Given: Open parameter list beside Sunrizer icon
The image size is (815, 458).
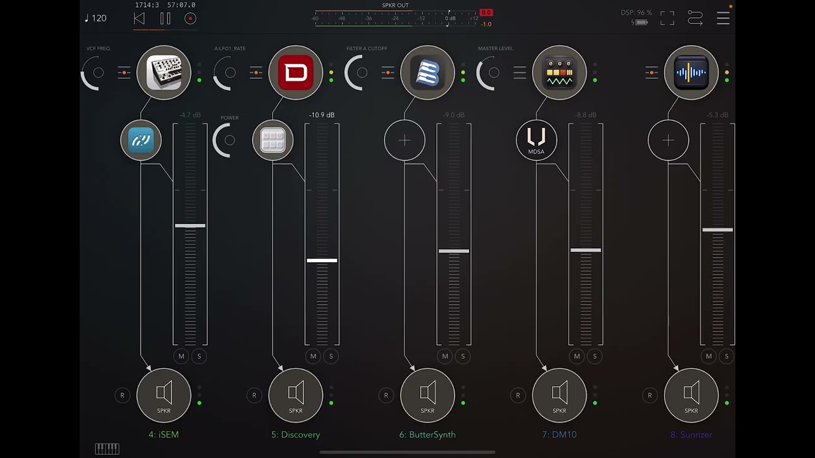Looking at the screenshot, I should tap(651, 73).
